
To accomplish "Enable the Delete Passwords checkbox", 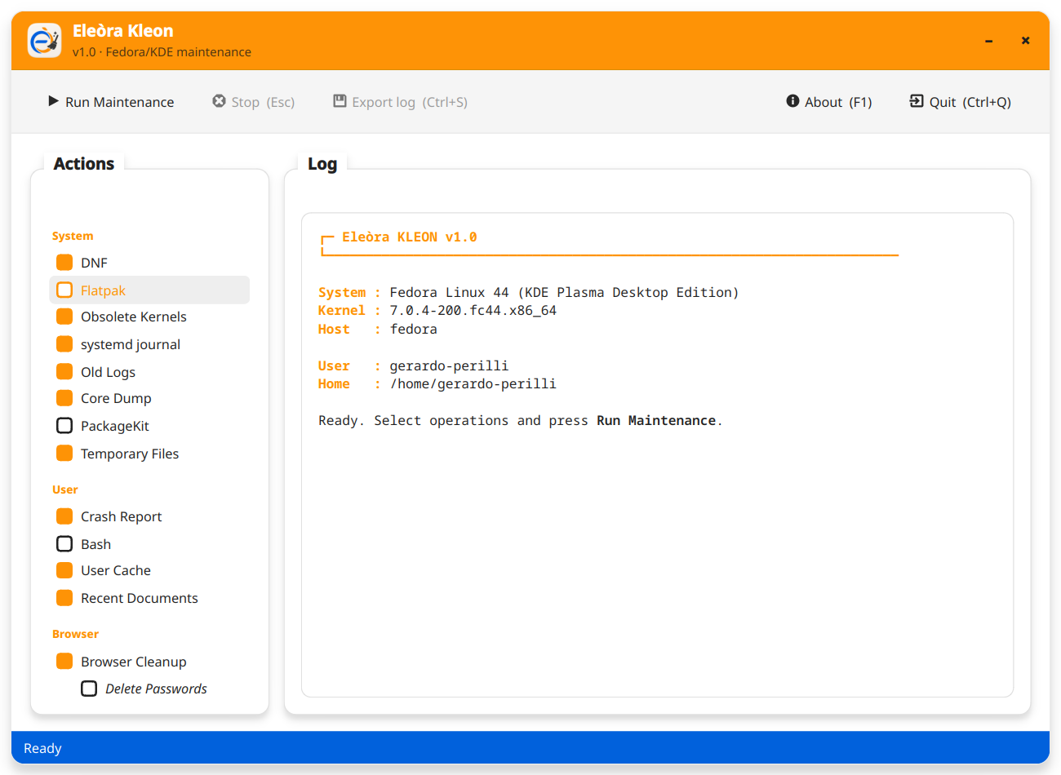I will (89, 689).
